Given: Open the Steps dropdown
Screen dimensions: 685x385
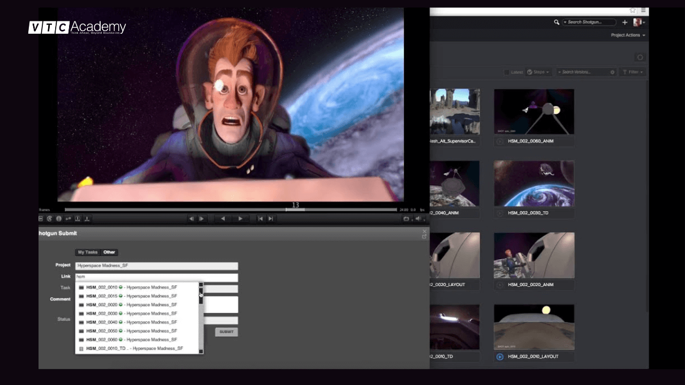Looking at the screenshot, I should [x=538, y=72].
